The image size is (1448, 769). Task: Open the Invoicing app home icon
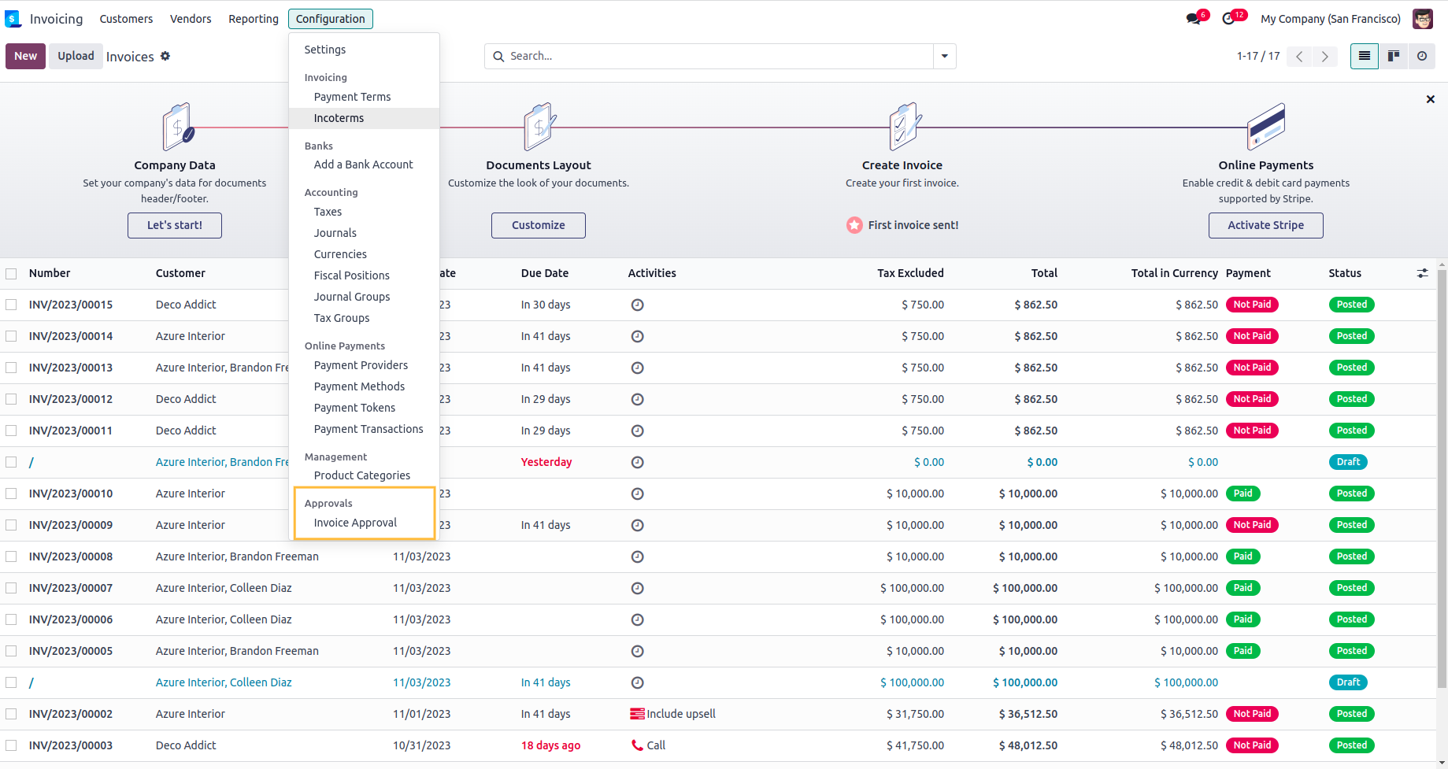pyautogui.click(x=13, y=19)
